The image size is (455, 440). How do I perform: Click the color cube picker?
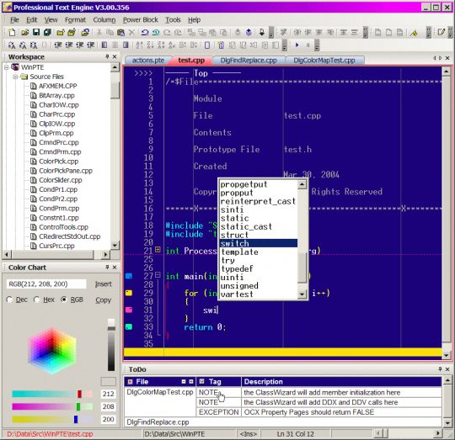[x=52, y=351]
